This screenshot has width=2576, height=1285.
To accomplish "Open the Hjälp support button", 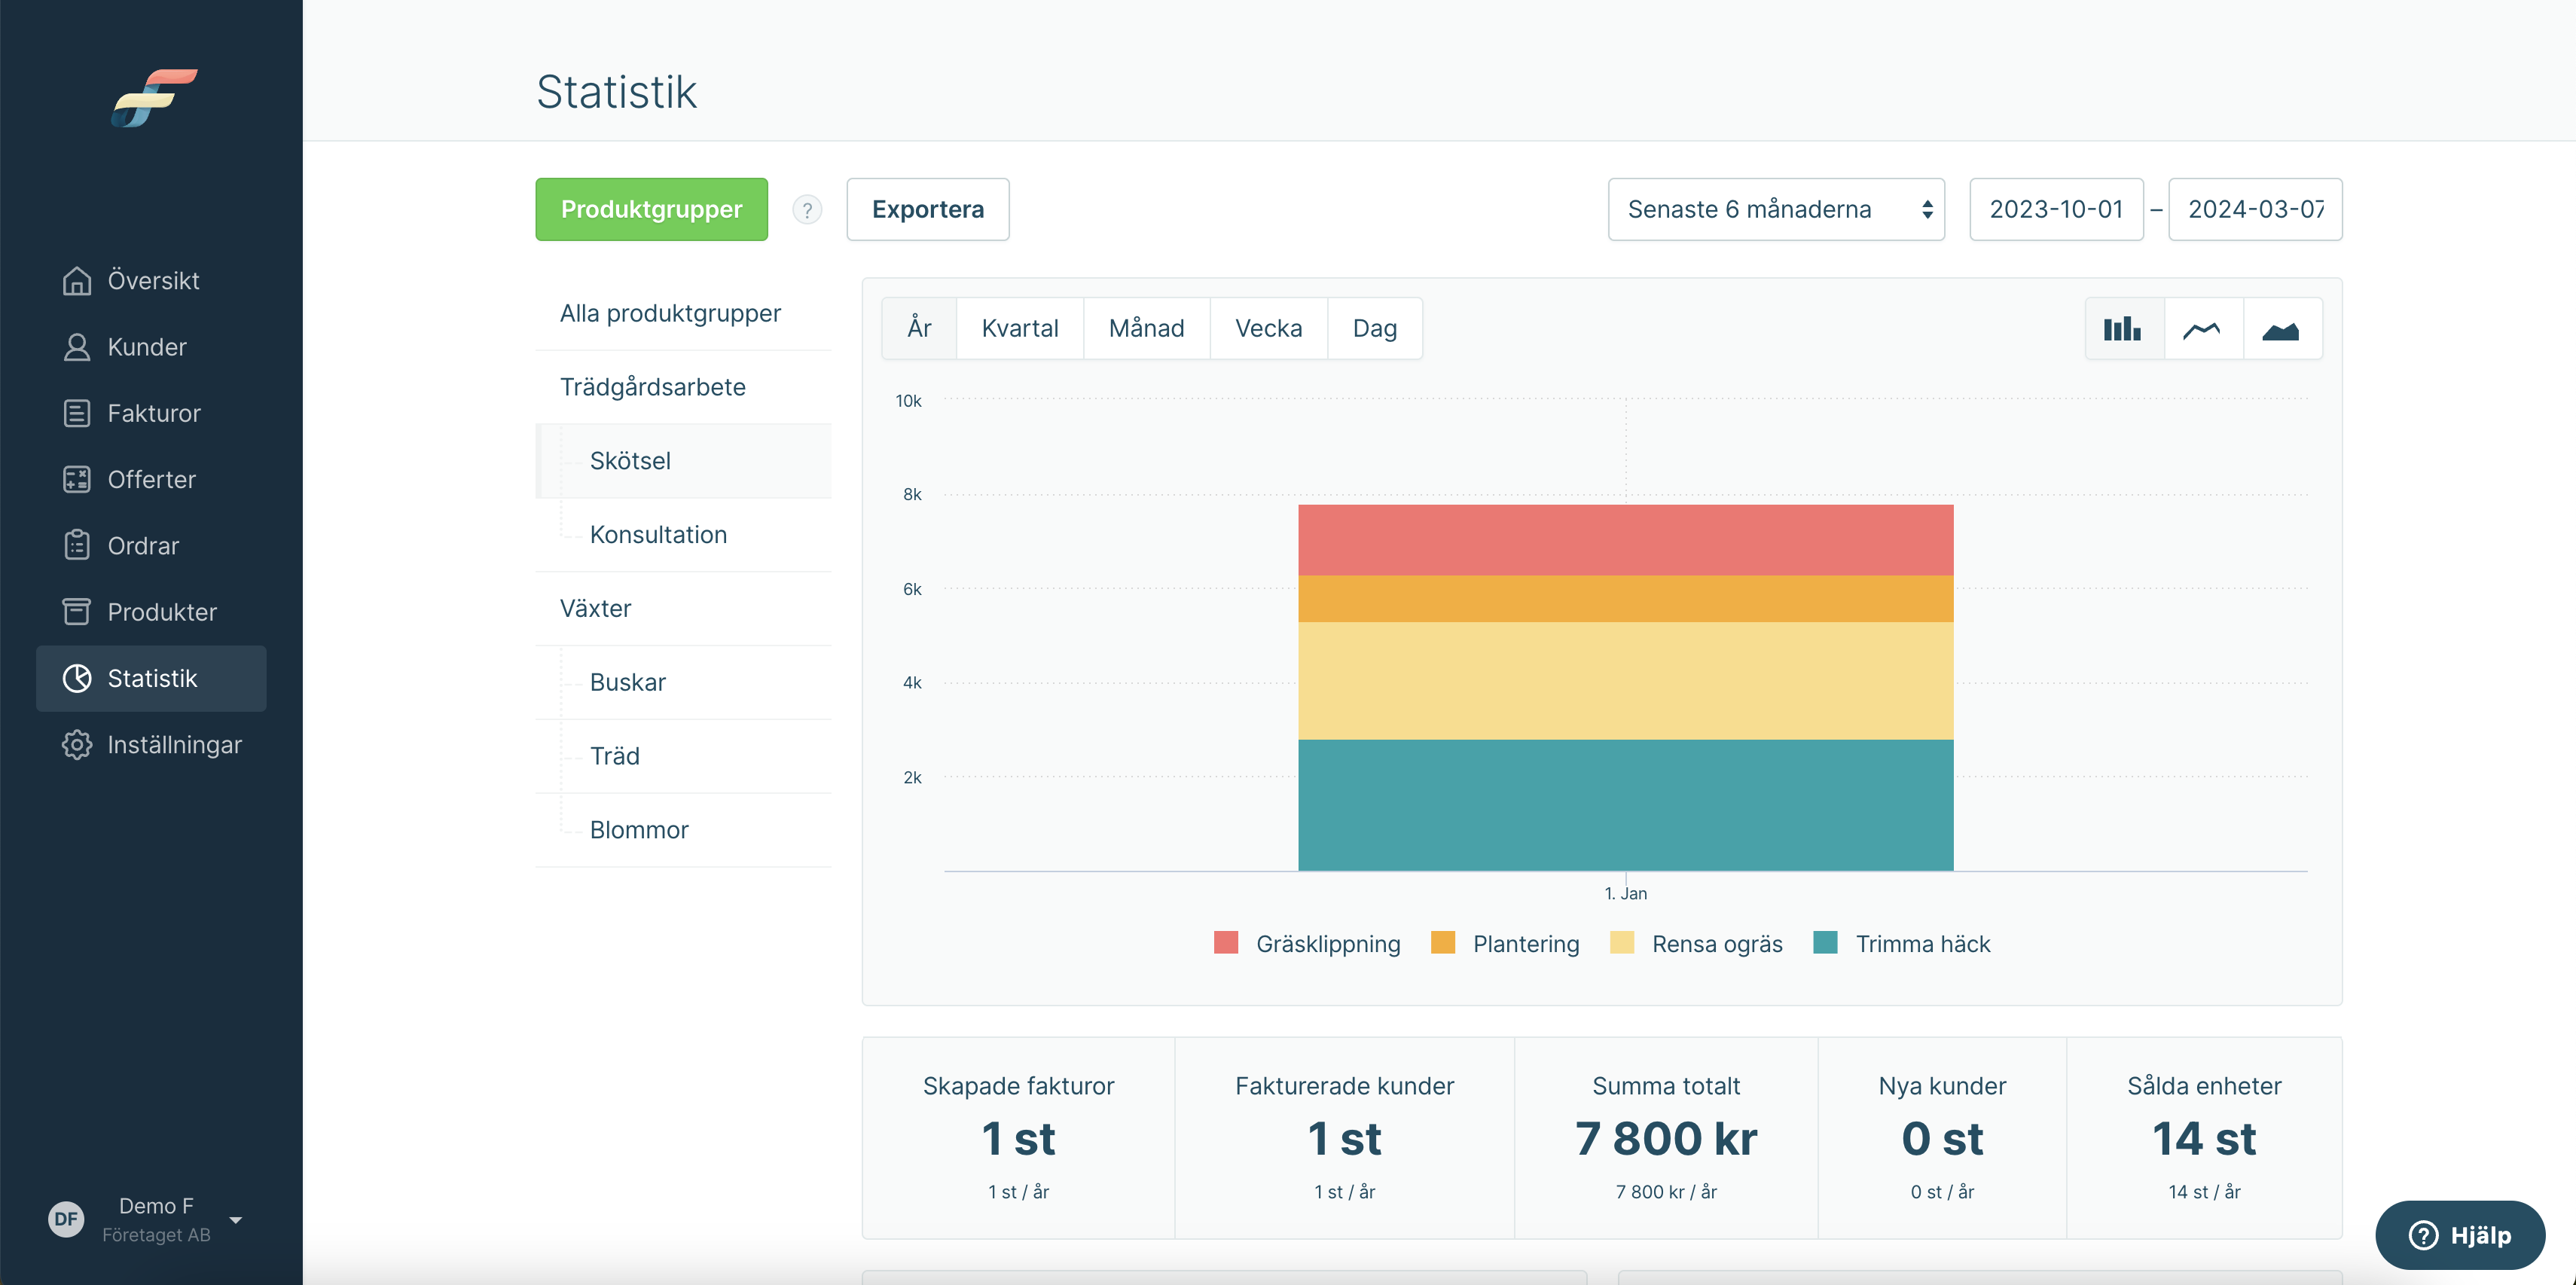I will pos(2460,1235).
